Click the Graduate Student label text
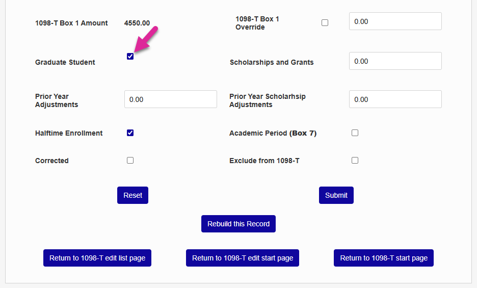477x288 pixels. pos(65,62)
